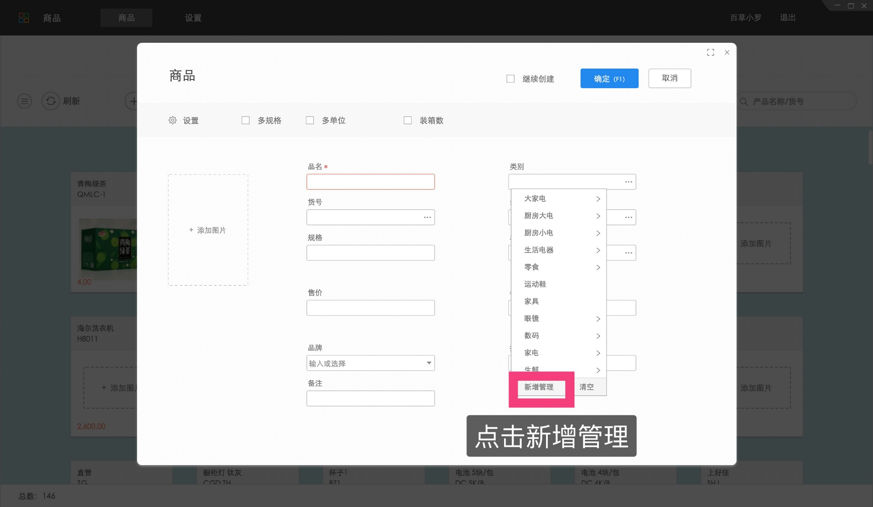Viewport: 873px width, 507px height.
Task: Click the ellipsis icon on the 货号 field
Action: 426,217
